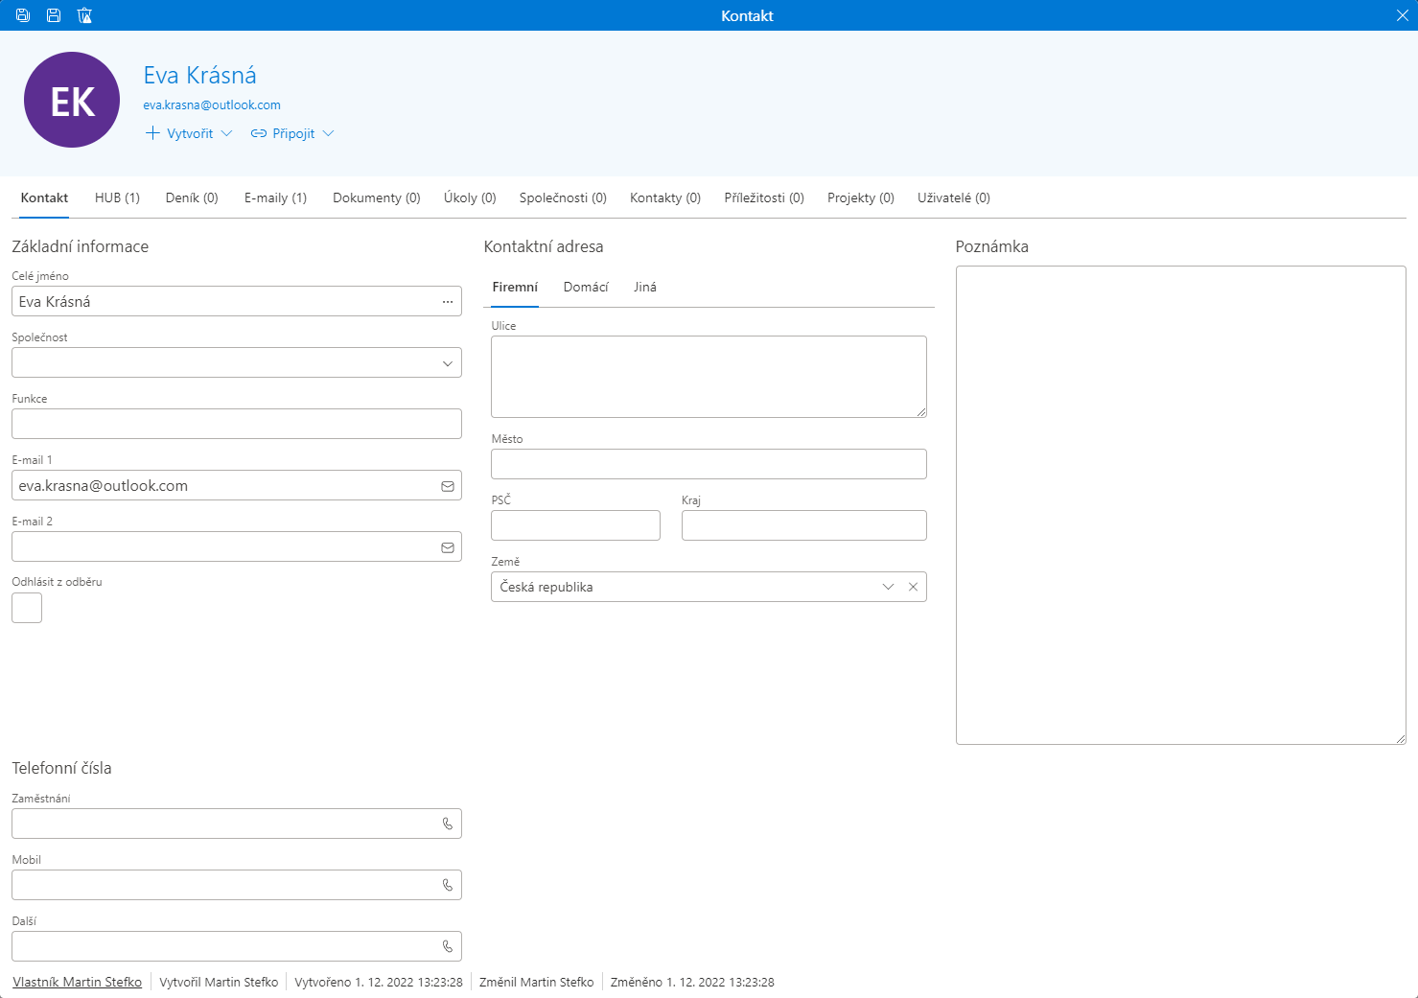The width and height of the screenshot is (1418, 998).
Task: Click the eva.krasna@outlook.com link in header
Action: [x=212, y=105]
